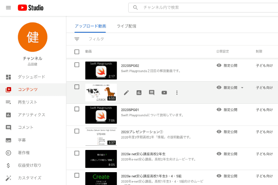Image resolution: width=278 pixels, height=185 pixels.
Task: Switch to ライブ配信 tab
Action: pyautogui.click(x=126, y=26)
